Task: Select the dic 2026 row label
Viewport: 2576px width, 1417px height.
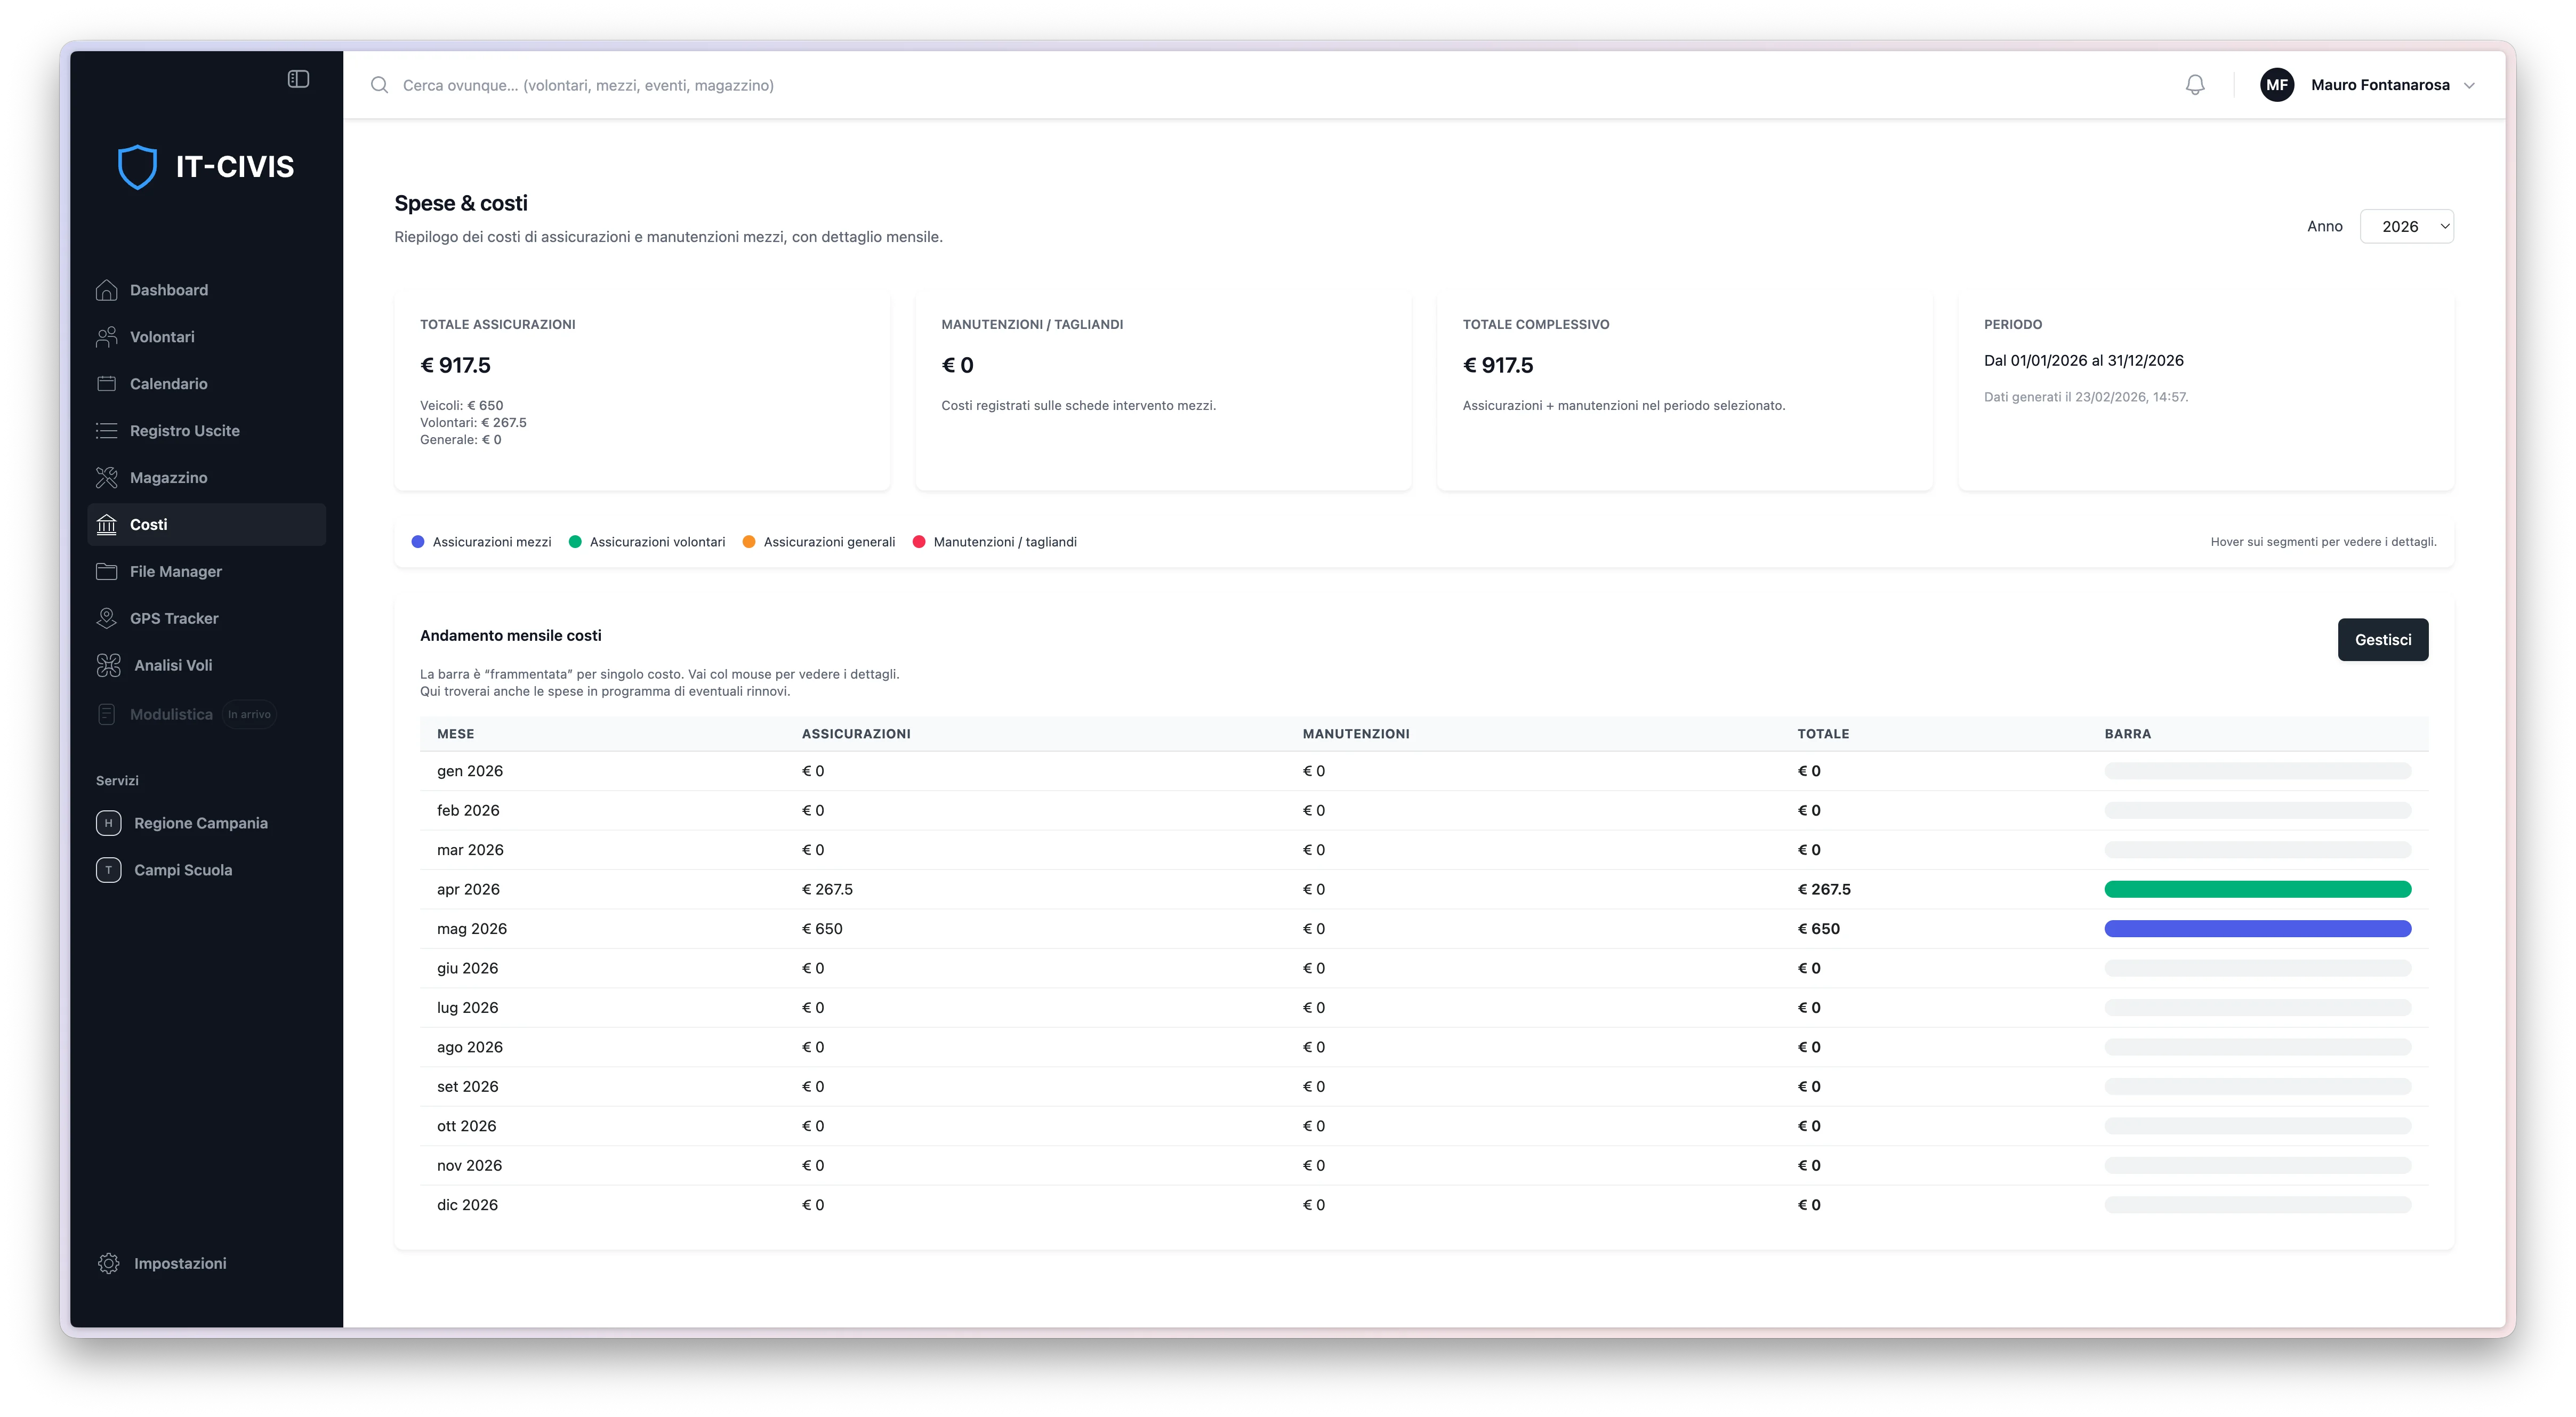Action: [467, 1205]
